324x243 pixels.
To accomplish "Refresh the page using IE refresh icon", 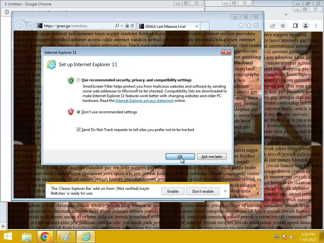I will [132, 26].
